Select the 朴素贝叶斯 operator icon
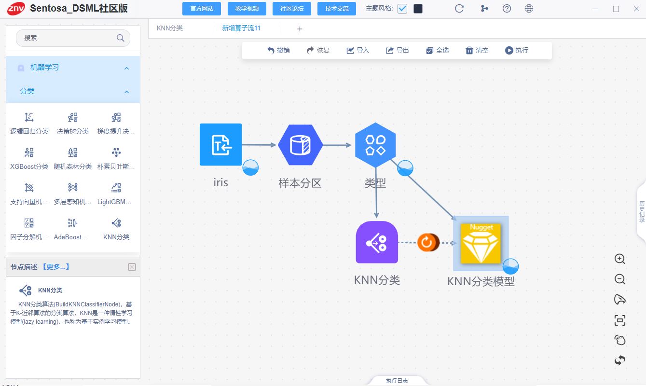 coord(116,152)
